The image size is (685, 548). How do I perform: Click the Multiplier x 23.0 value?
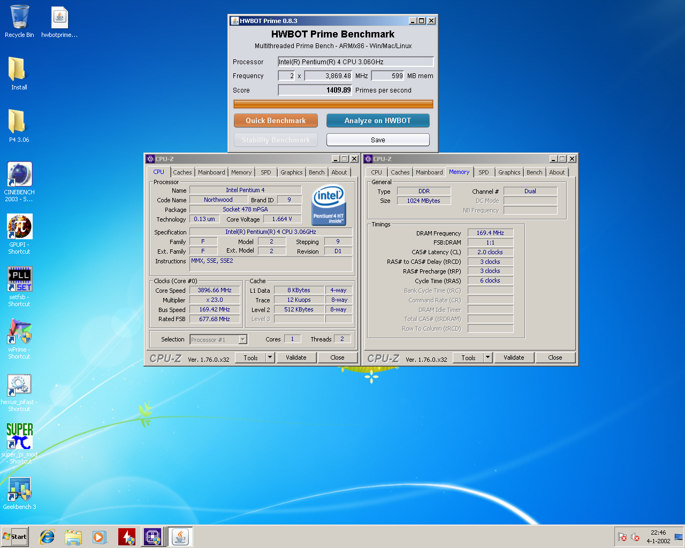(x=215, y=300)
